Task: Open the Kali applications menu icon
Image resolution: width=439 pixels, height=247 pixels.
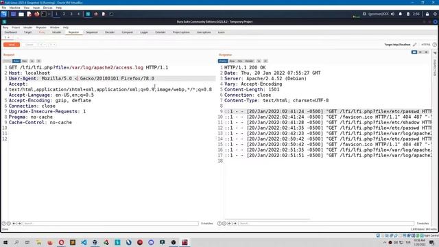Action: coord(4,14)
